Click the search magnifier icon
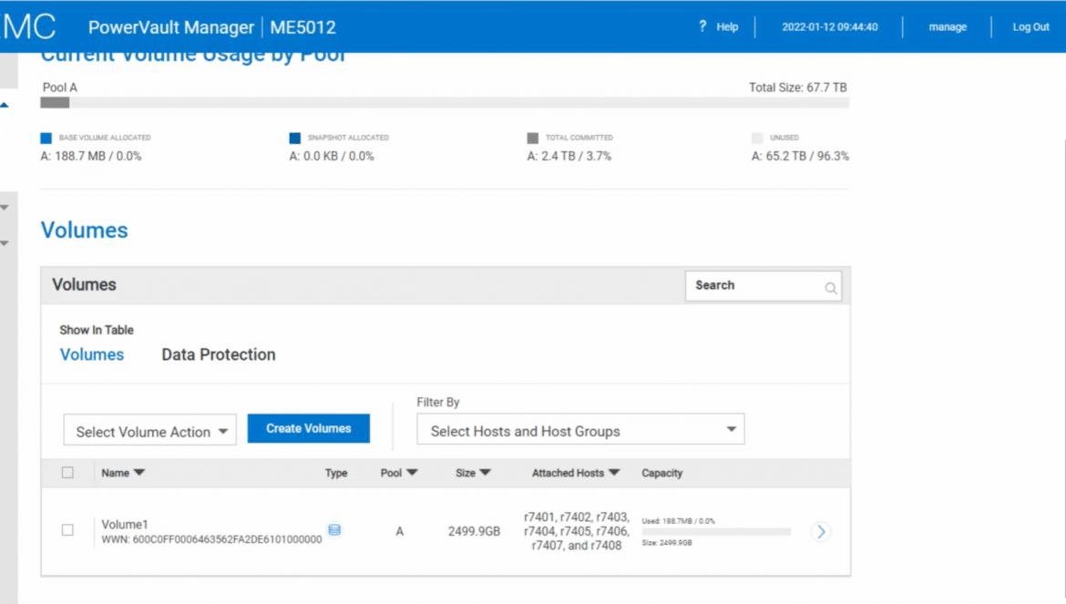The width and height of the screenshot is (1066, 604). pos(831,288)
